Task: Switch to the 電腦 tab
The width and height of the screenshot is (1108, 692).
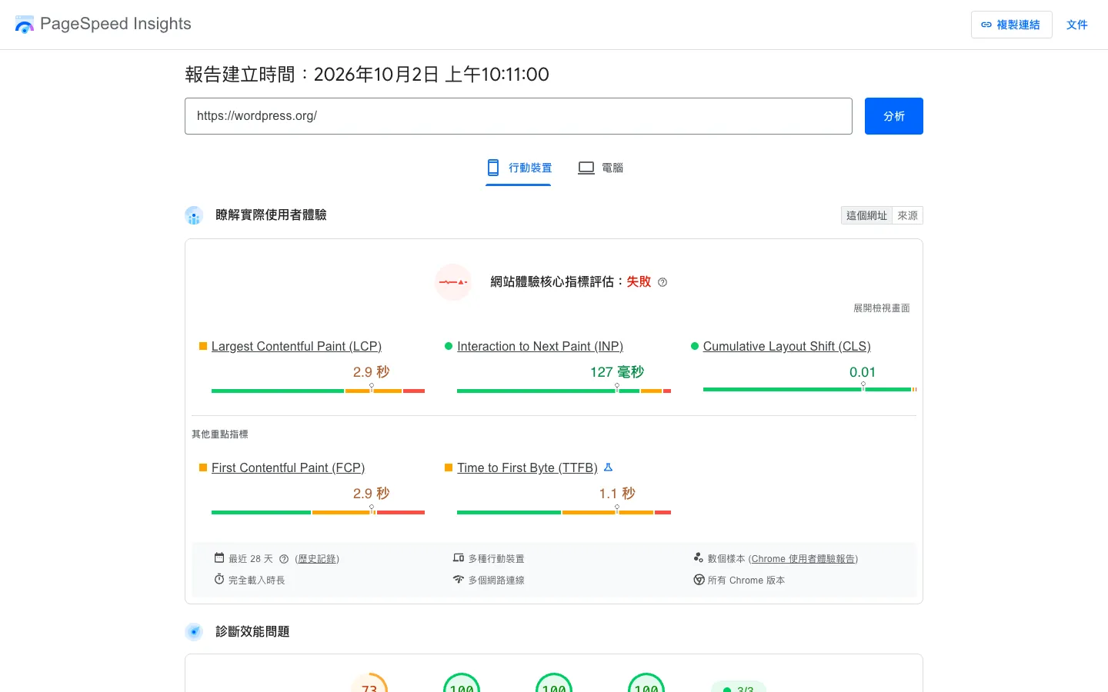Action: pos(601,168)
